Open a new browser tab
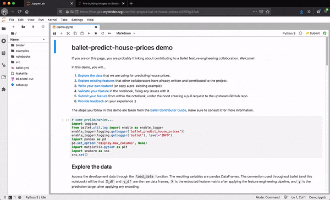Image resolution: width=330 pixels, height=200 pixels. [131, 3]
